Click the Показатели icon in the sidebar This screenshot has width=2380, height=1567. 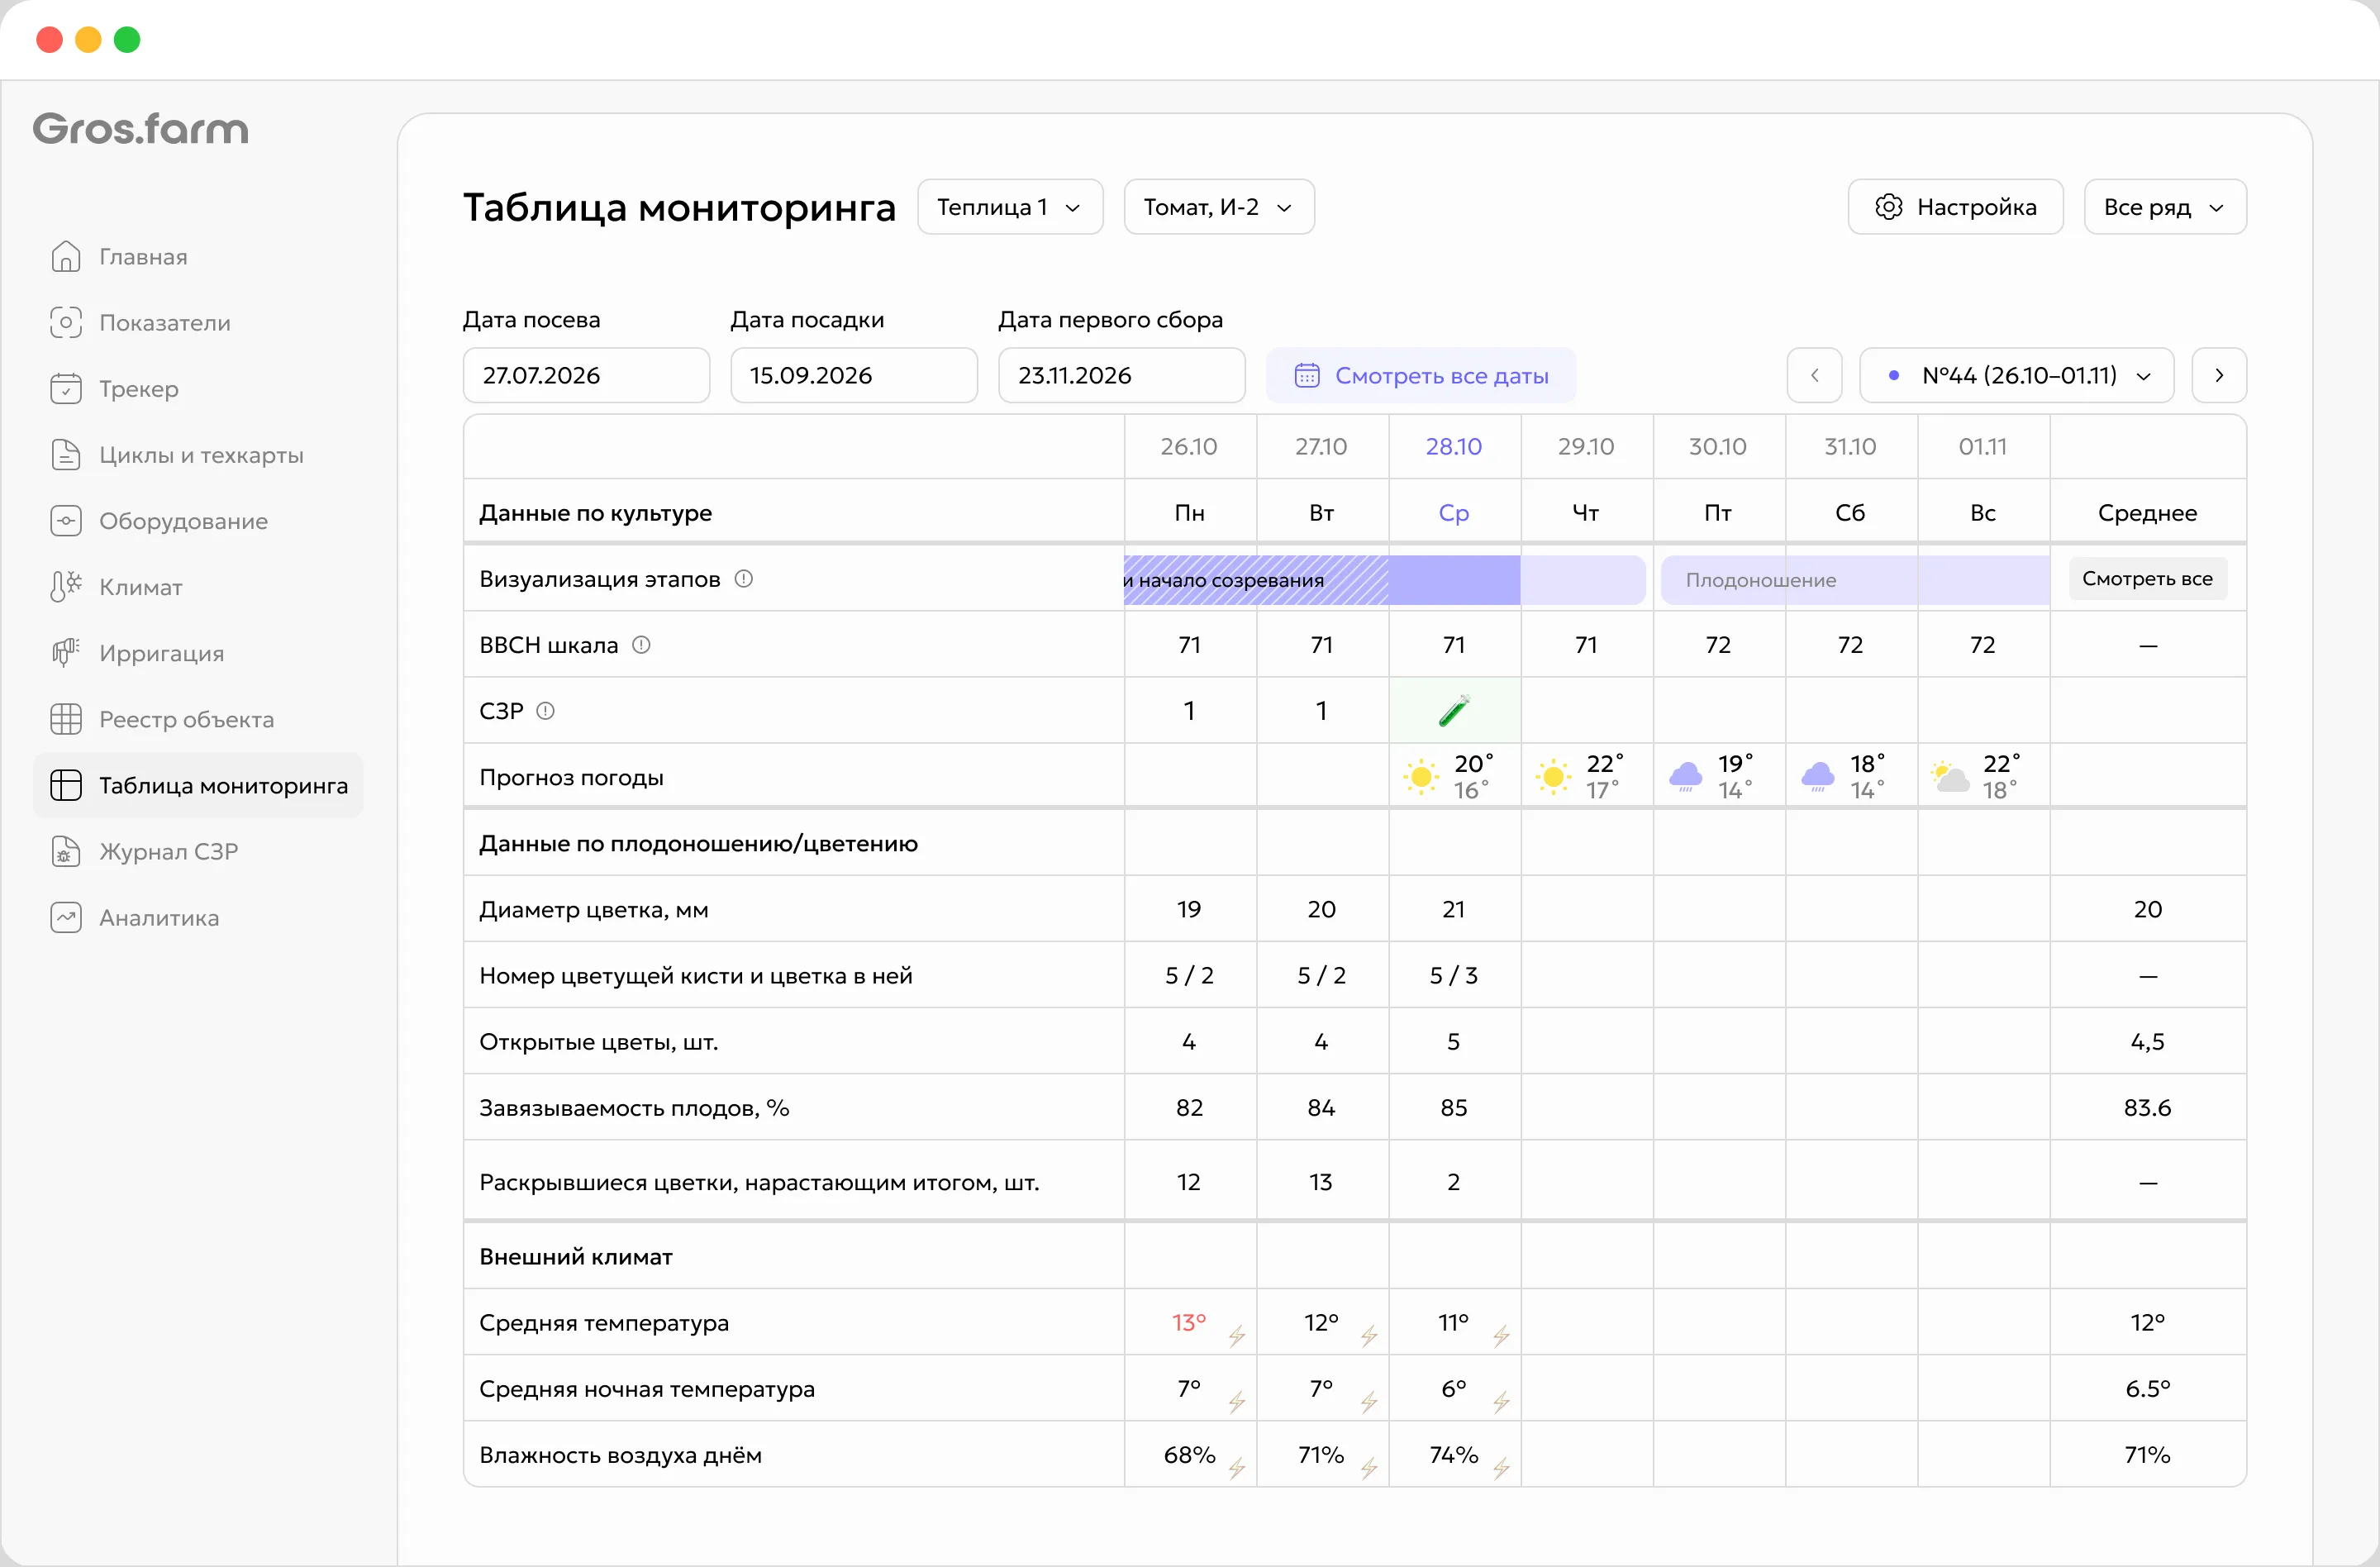(x=66, y=323)
